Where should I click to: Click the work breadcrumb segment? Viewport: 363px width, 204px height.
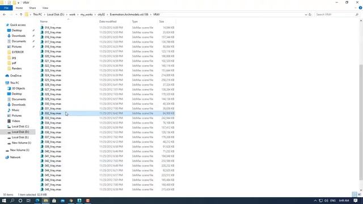(72, 14)
